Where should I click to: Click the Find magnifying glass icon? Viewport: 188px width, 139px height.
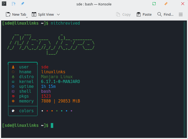(160, 14)
